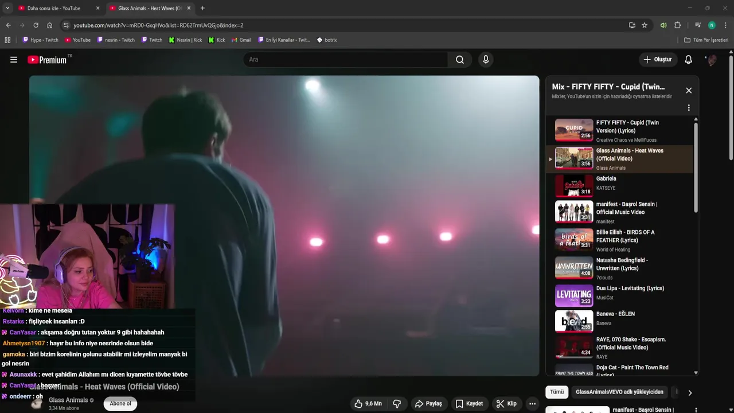The height and width of the screenshot is (413, 734).
Task: Create a clip with Klip
Action: [506, 404]
